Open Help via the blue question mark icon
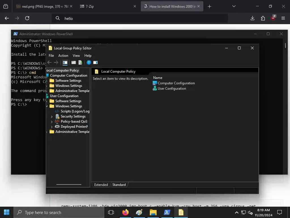The height and width of the screenshot is (218, 290). tap(89, 62)
